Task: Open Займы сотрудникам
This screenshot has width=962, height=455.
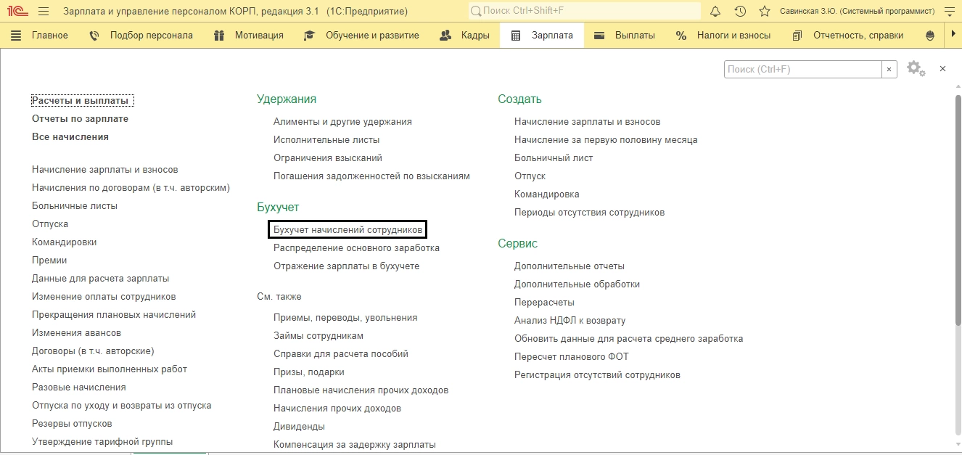Action: click(318, 336)
